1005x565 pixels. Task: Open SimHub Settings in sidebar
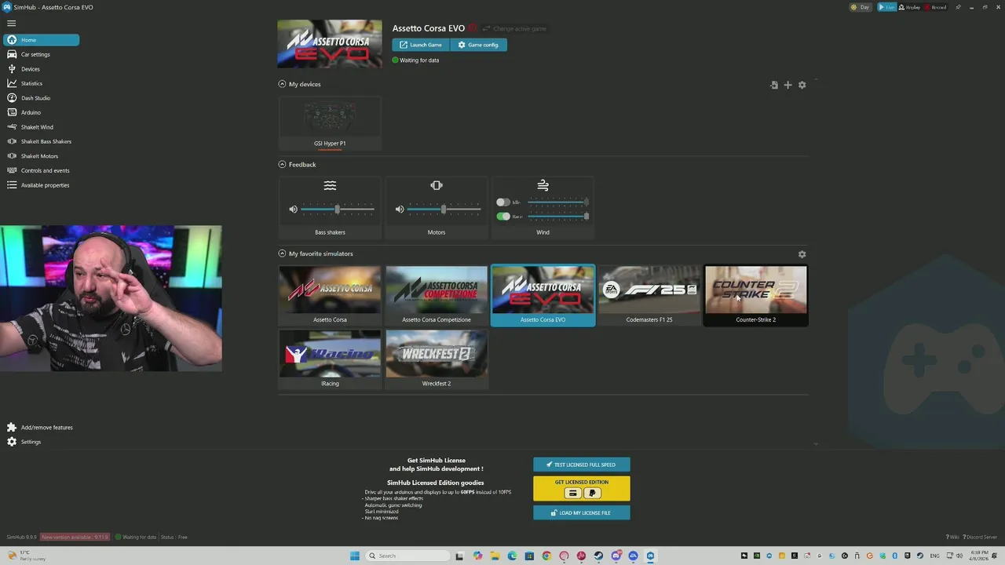coord(31,442)
